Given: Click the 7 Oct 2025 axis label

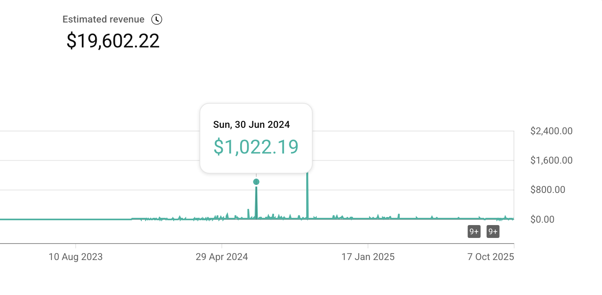Looking at the screenshot, I should tap(490, 257).
